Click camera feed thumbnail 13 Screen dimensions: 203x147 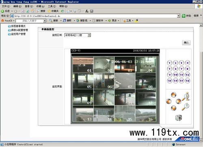(x=83, y=114)
